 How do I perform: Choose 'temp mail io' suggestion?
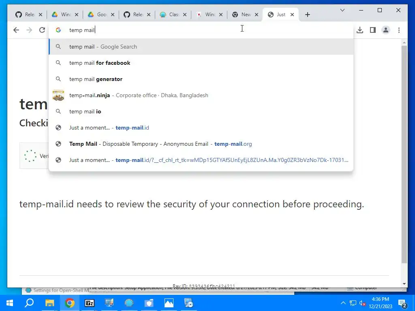[201, 111]
